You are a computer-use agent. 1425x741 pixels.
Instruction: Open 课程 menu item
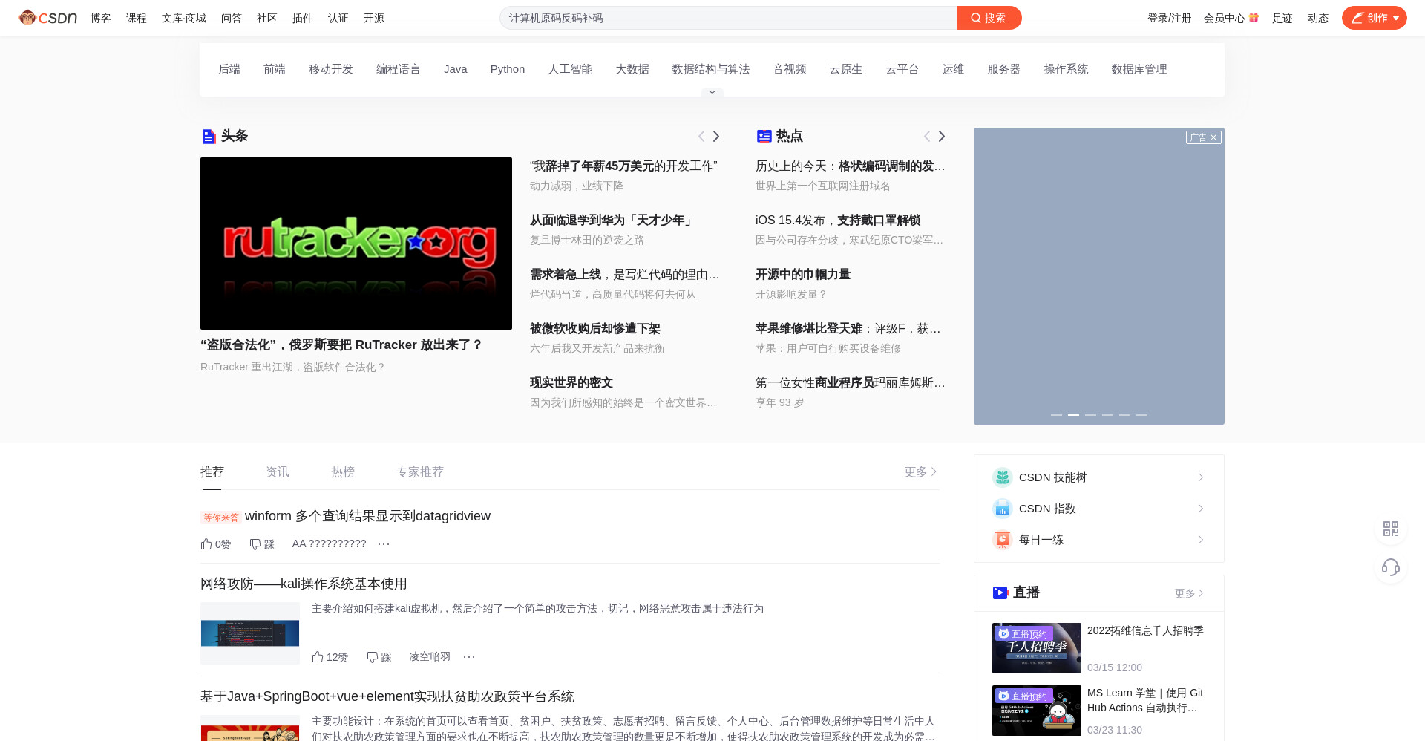(x=136, y=18)
